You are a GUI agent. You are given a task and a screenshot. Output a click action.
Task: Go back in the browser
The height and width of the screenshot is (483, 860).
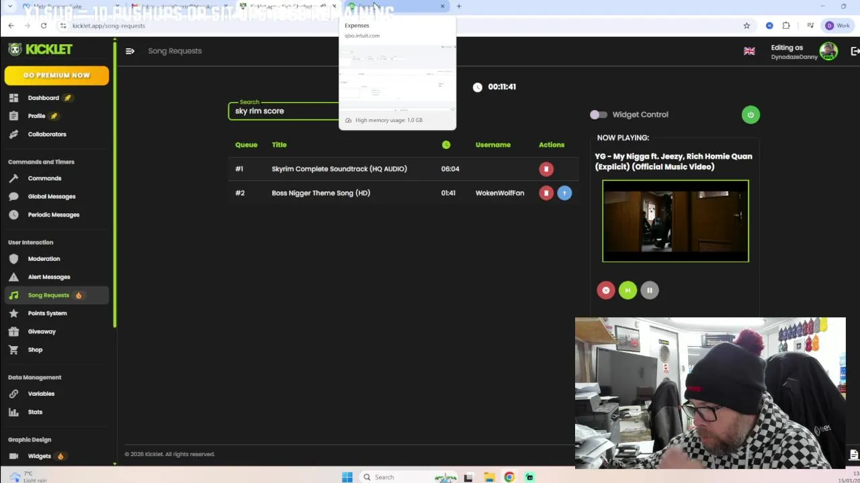[11, 26]
